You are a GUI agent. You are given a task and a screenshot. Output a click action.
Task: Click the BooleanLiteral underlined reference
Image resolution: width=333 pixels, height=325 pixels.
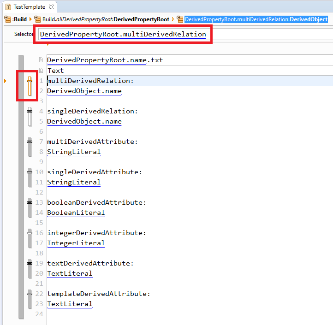click(x=76, y=213)
